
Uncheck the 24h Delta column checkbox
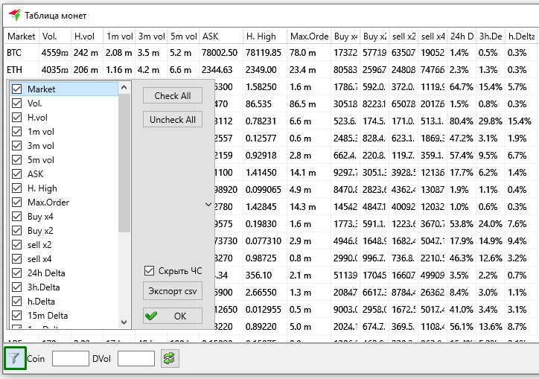16,273
